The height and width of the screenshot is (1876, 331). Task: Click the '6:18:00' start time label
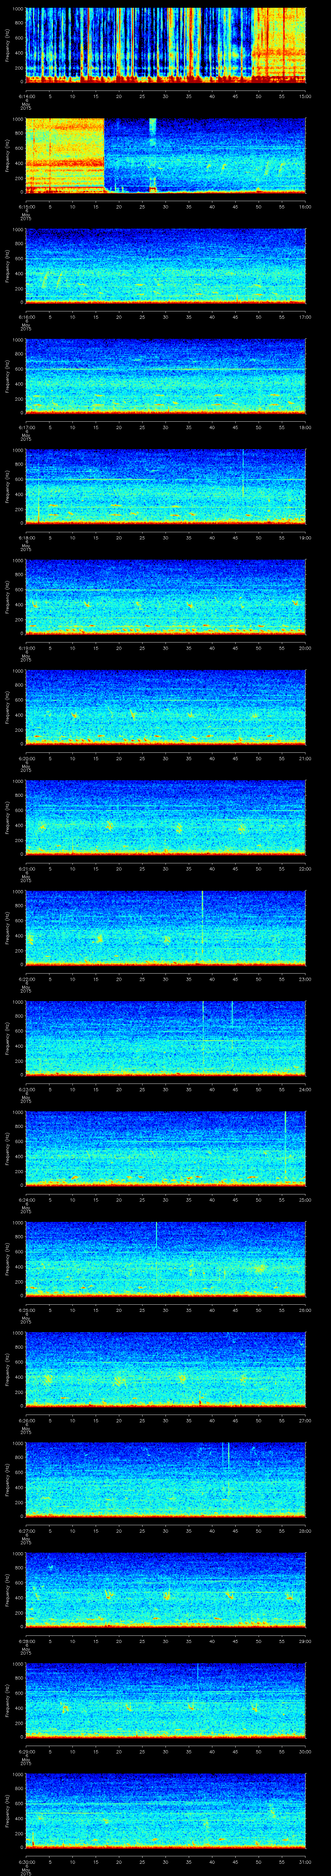click(26, 537)
